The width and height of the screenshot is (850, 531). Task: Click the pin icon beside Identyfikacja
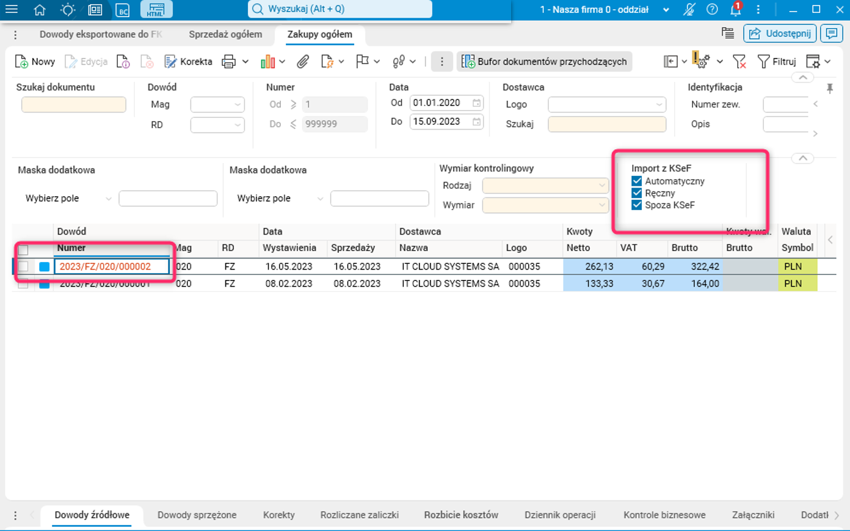(x=830, y=89)
